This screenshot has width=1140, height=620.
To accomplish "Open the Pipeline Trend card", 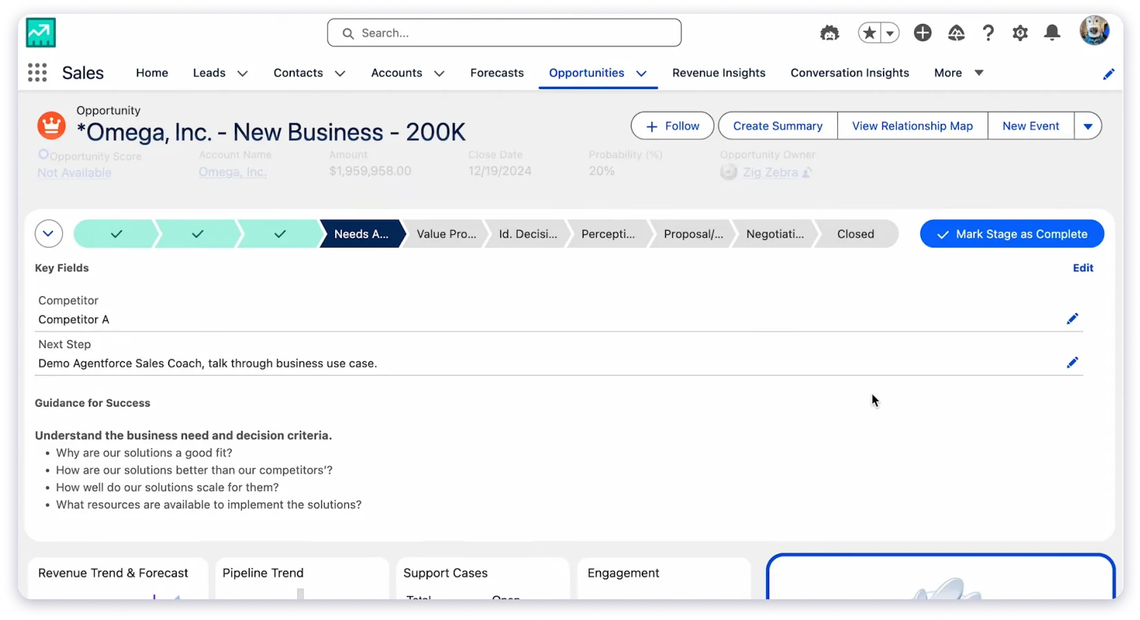I will tap(303, 579).
